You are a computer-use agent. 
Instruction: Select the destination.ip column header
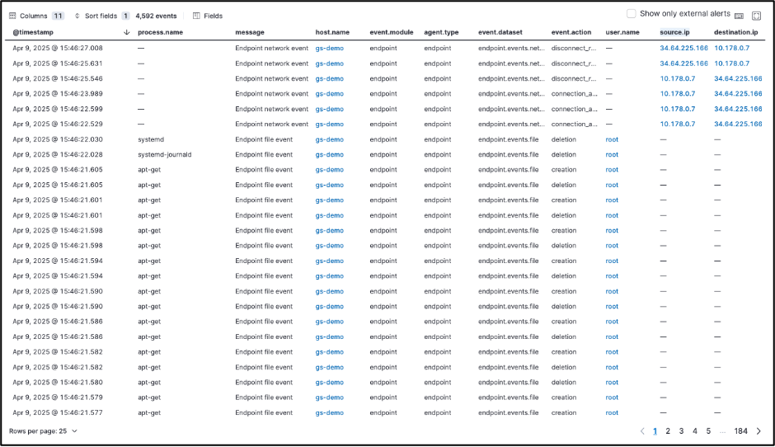tap(735, 32)
